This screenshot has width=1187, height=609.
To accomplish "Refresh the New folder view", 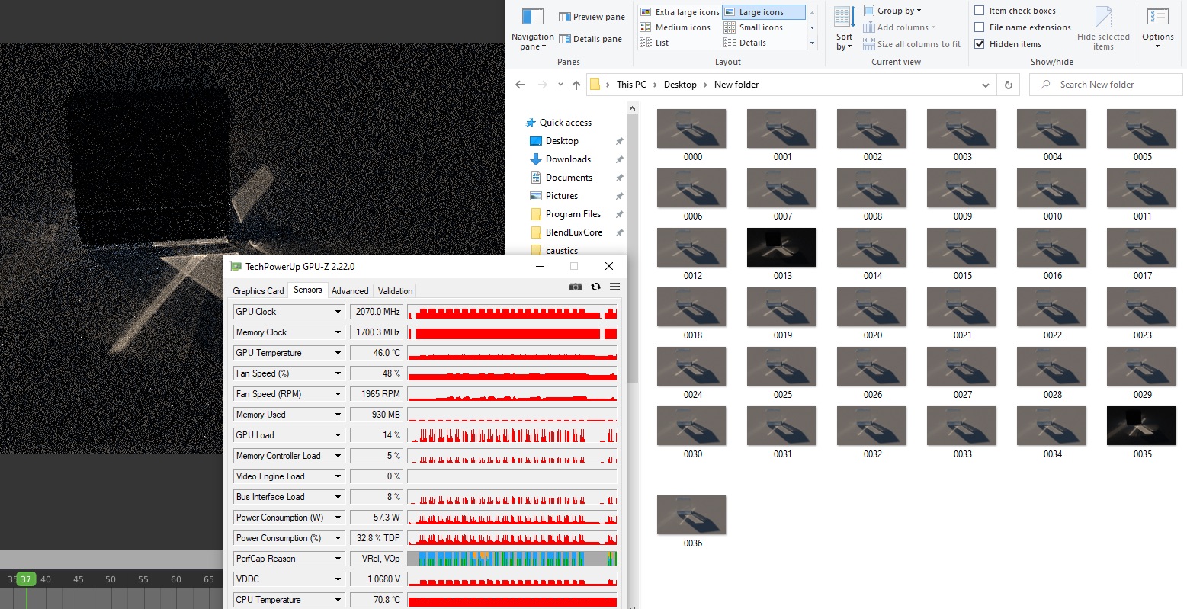I will [x=1008, y=85].
